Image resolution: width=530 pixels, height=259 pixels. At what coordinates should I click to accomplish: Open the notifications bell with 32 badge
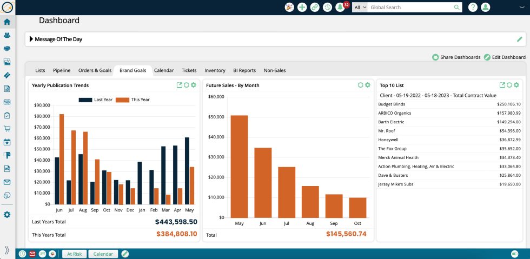click(341, 8)
